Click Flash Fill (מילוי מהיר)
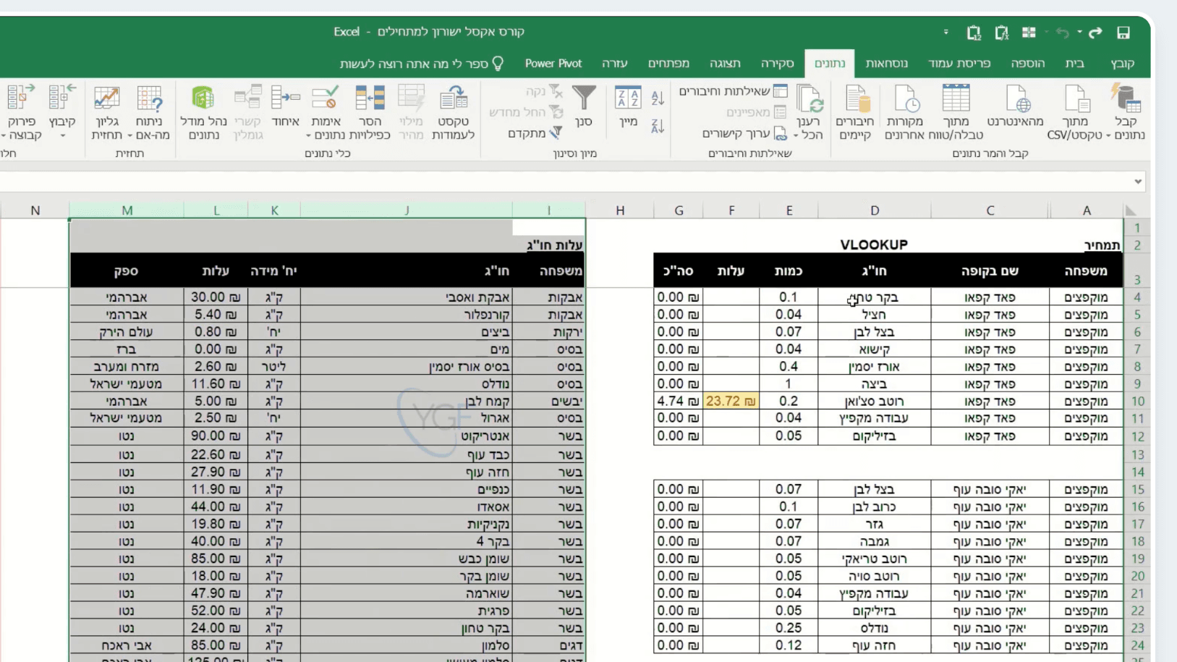 411,112
